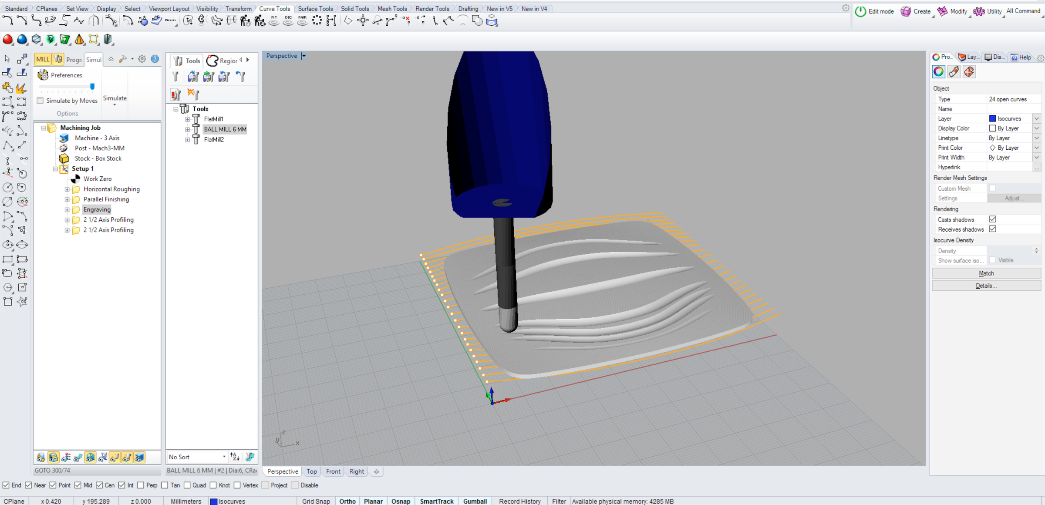The width and height of the screenshot is (1045, 505).
Task: Click the red sphere render icon
Action: [8, 40]
